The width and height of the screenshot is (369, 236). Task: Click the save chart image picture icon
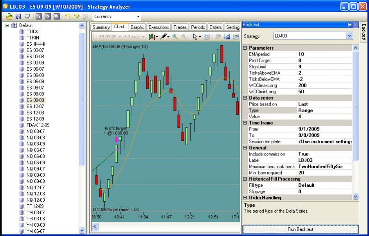227,37
